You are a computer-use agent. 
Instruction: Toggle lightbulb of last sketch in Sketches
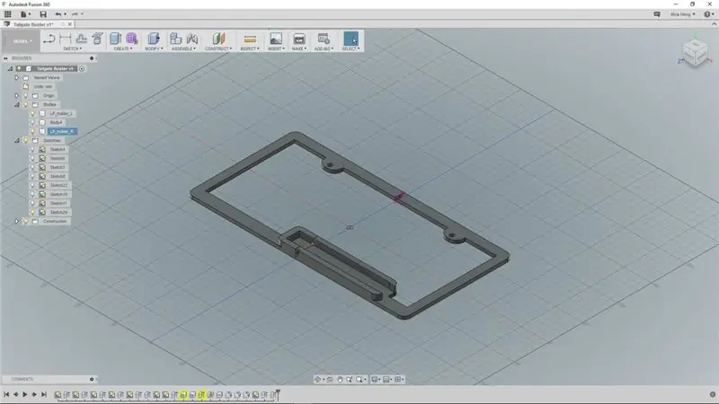[x=32, y=212]
